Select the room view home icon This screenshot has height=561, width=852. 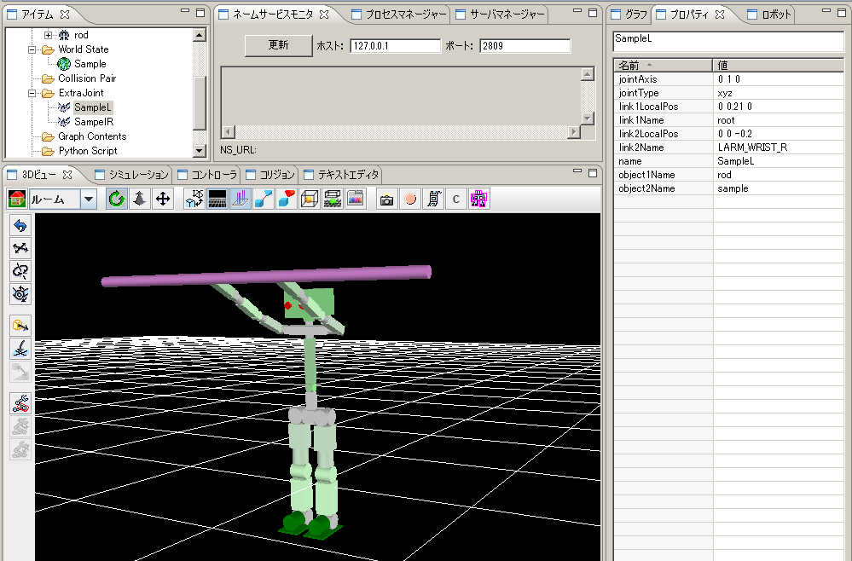point(19,198)
